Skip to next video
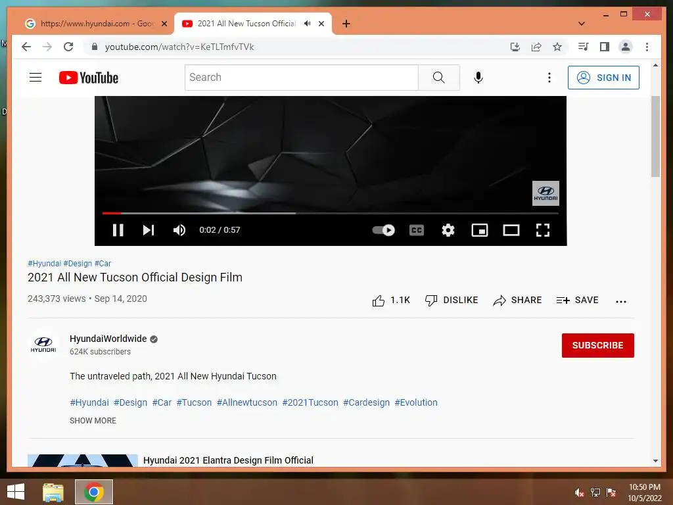673x505 pixels. [x=149, y=230]
